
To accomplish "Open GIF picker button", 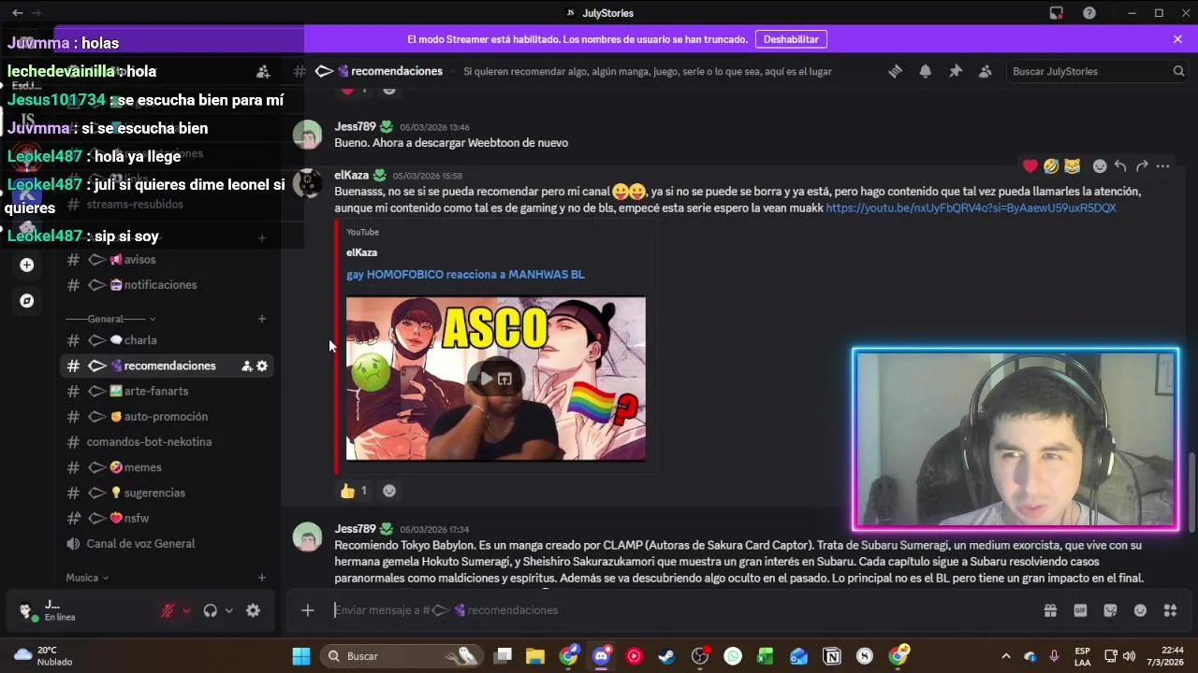I will pyautogui.click(x=1080, y=610).
